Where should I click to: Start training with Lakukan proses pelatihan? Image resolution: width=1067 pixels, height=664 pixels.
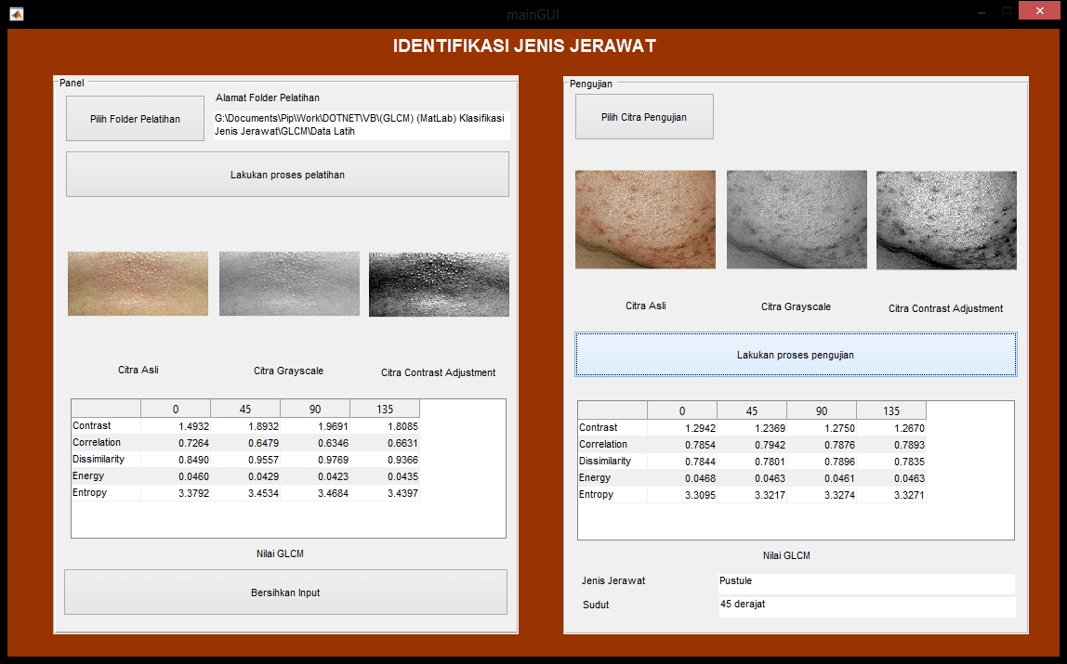point(287,175)
